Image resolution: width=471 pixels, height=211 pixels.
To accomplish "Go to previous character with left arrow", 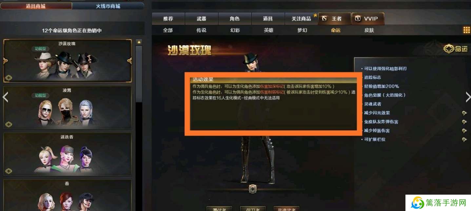I will 5,97.
